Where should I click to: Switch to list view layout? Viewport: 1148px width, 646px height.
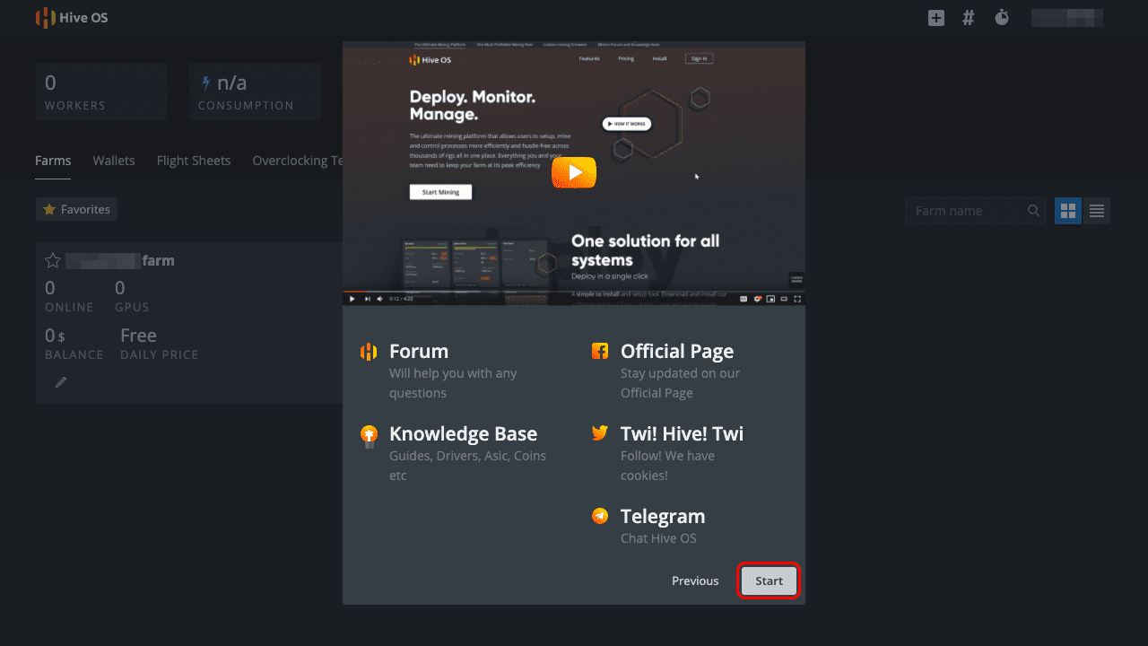1096,211
